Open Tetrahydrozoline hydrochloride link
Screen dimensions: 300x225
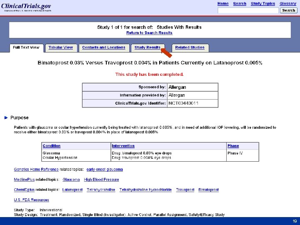point(145,190)
